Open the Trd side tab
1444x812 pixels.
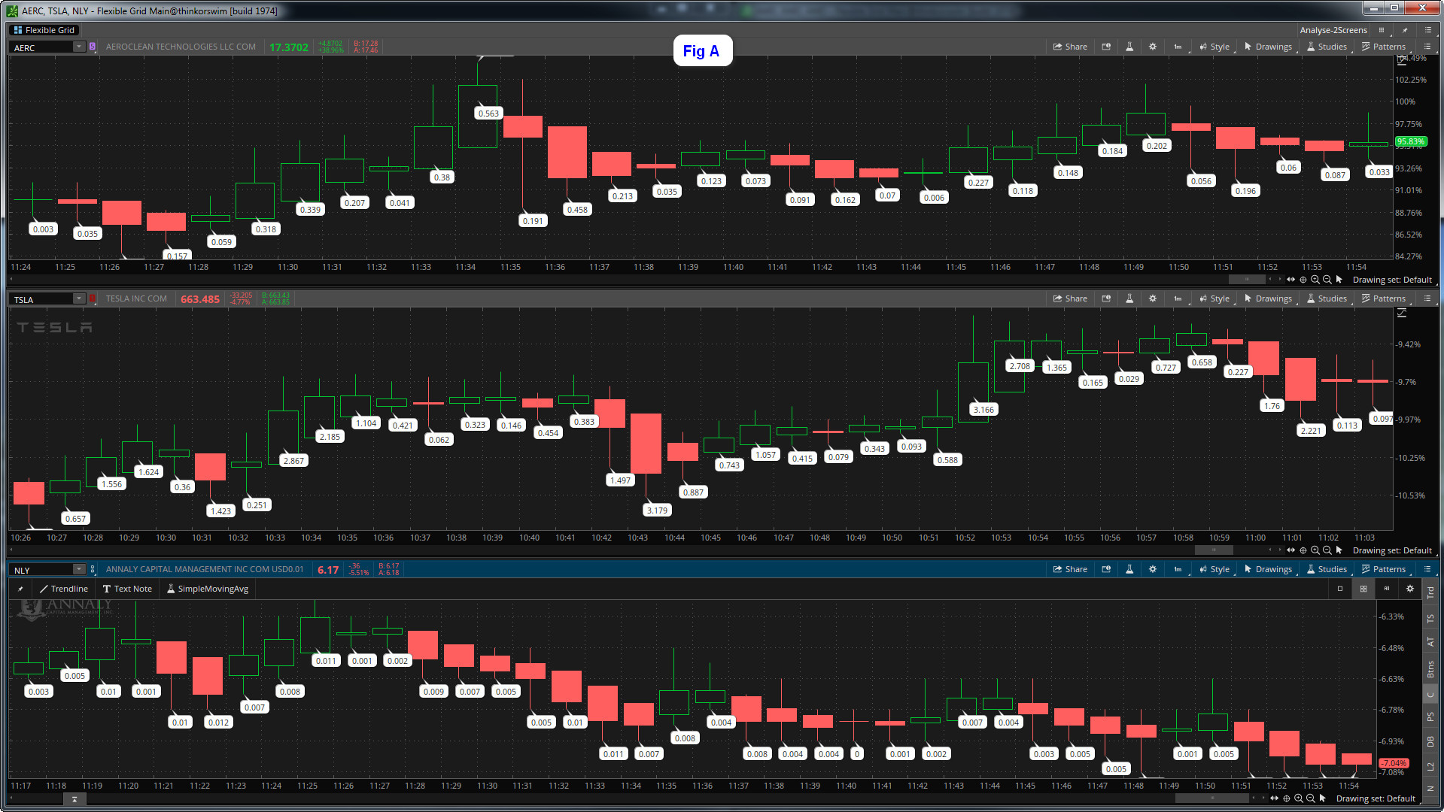pyautogui.click(x=1430, y=592)
